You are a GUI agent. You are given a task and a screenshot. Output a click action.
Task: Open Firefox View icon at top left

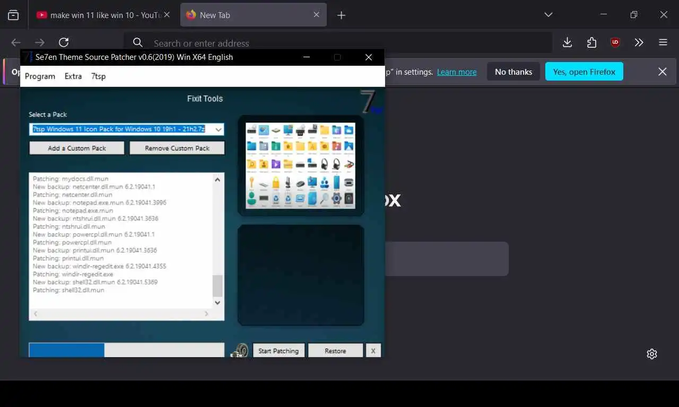pos(13,15)
